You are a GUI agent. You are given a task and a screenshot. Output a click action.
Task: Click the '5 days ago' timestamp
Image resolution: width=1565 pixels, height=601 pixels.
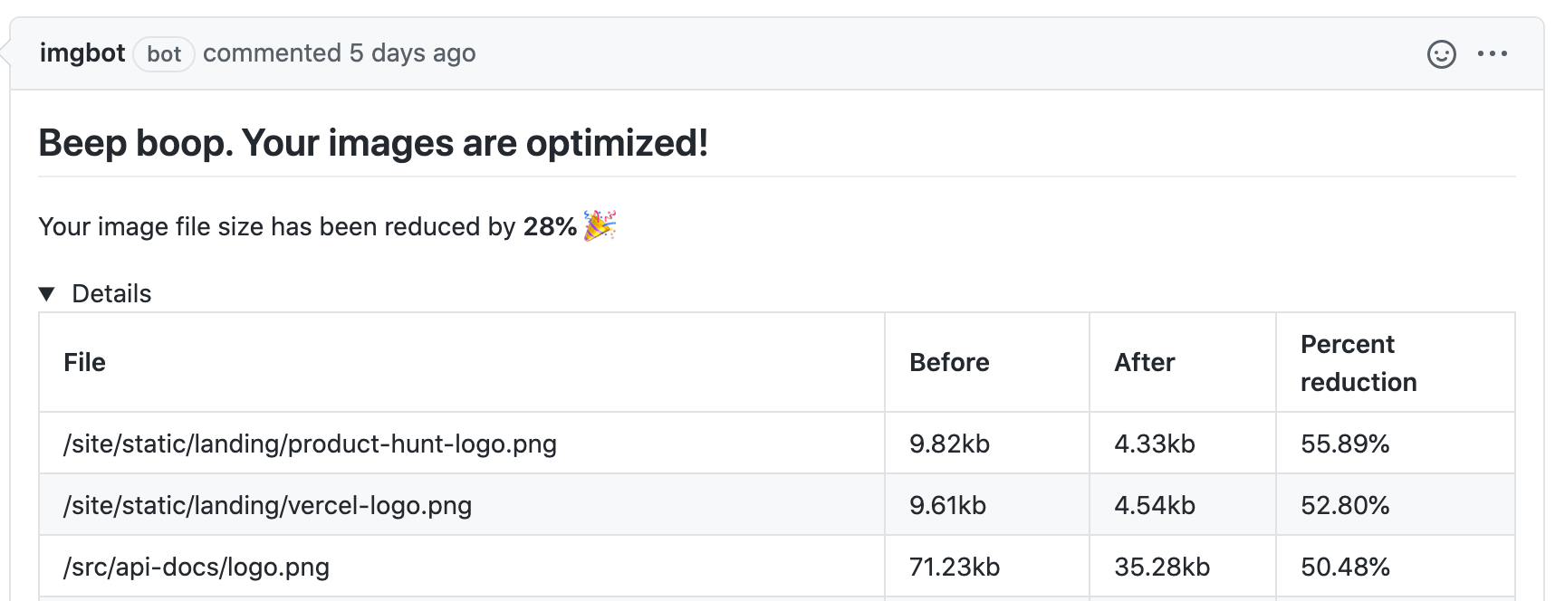coord(412,53)
